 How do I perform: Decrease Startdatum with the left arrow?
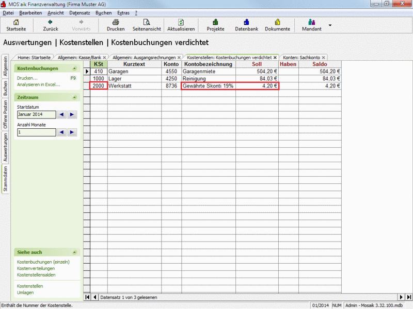[61, 114]
